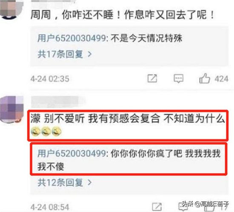Tap the reply 你你你你你疯了吧
234x212 pixels.
(x=146, y=153)
